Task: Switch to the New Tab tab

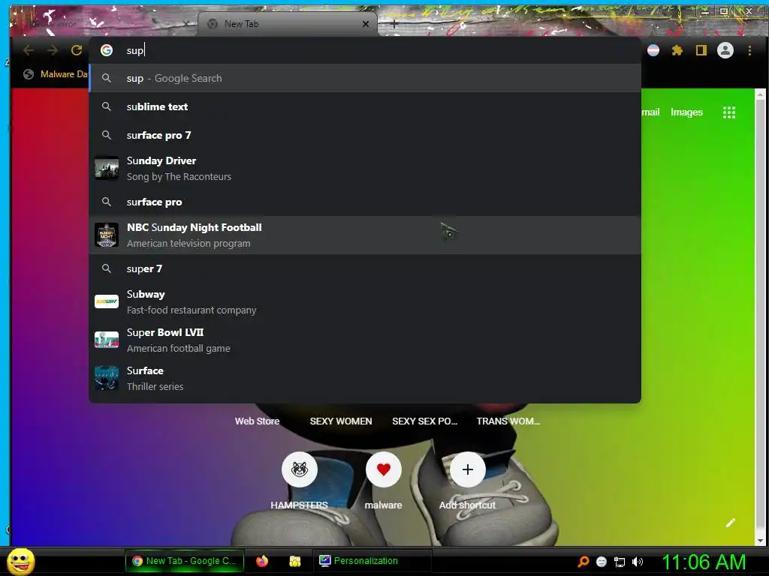Action: pyautogui.click(x=288, y=24)
